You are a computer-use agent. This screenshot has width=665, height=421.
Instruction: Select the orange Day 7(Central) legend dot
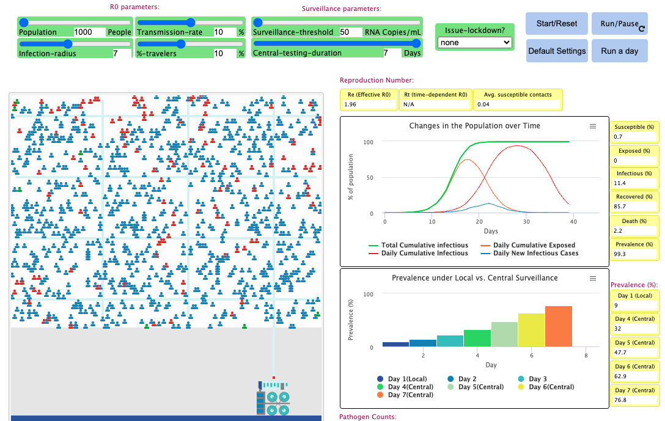[x=380, y=395]
